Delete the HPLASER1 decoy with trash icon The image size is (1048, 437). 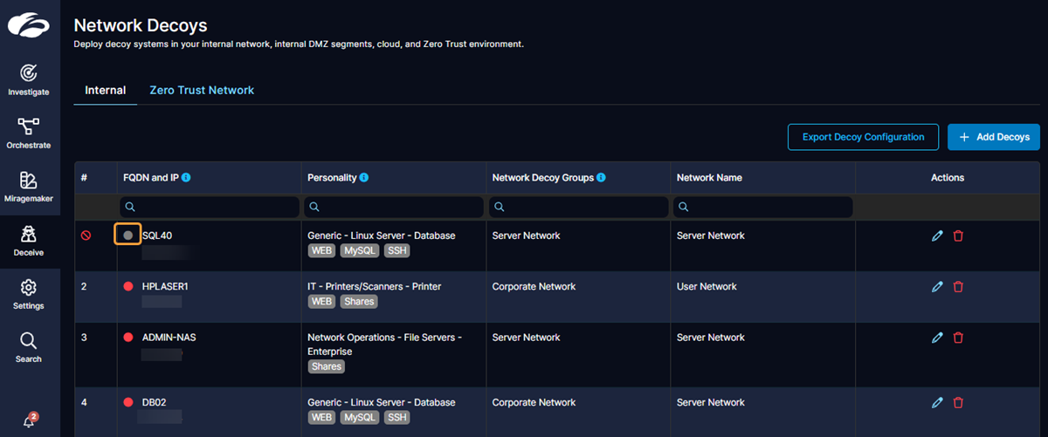[x=958, y=287]
